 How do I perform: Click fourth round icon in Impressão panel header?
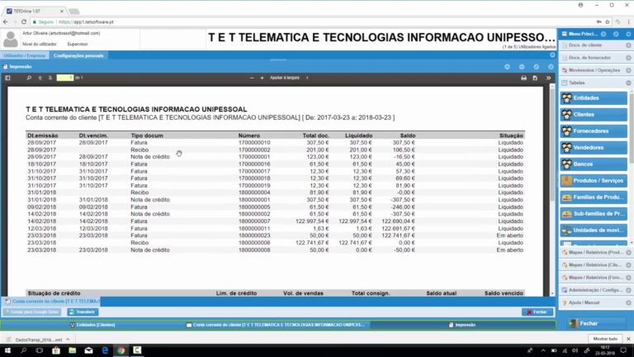click(x=551, y=67)
